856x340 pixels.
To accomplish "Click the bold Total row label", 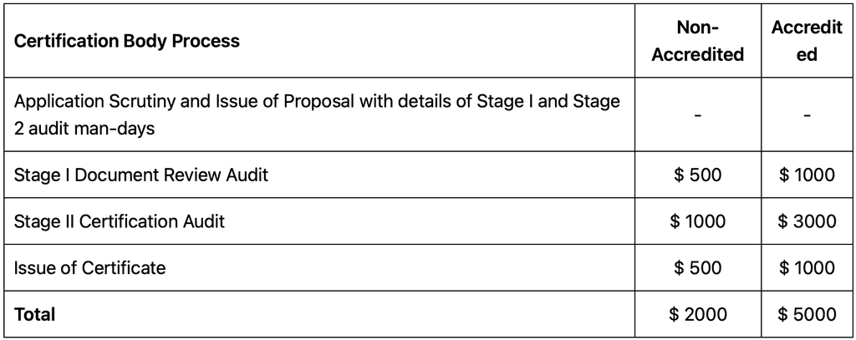I will 34,314.
